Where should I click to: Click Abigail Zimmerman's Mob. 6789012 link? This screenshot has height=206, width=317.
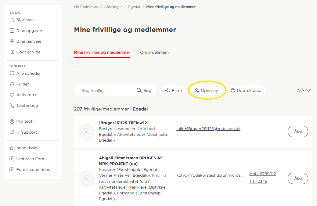(262, 174)
